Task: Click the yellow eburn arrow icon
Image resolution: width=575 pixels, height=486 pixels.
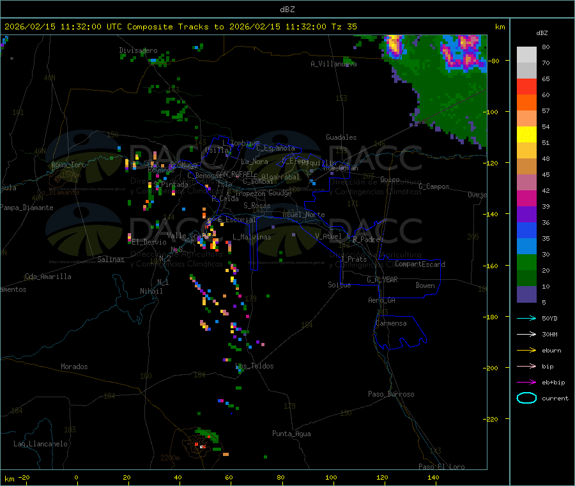Action: click(x=526, y=350)
